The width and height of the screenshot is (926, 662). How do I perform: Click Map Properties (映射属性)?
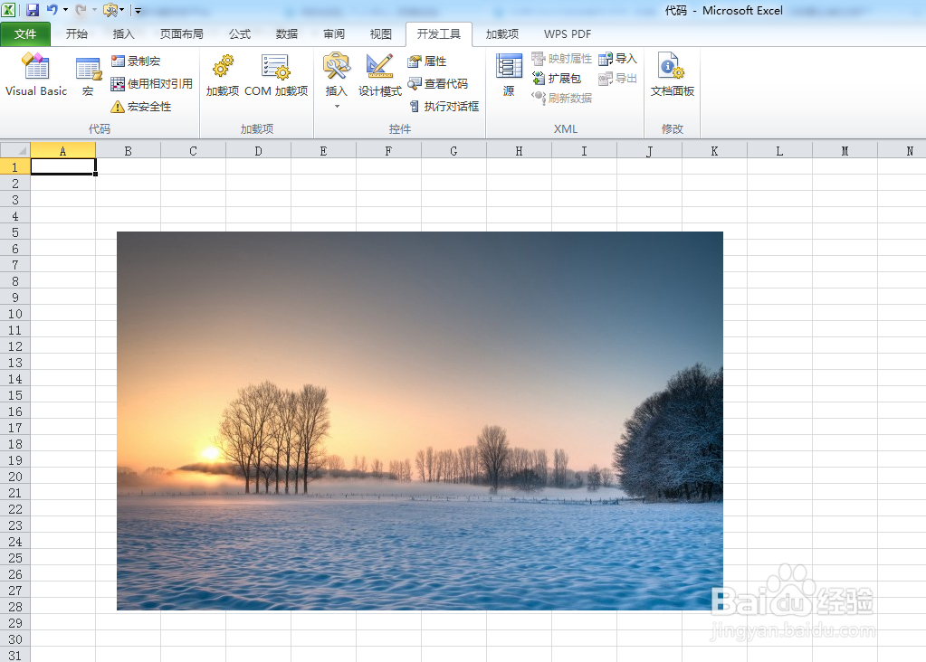561,59
